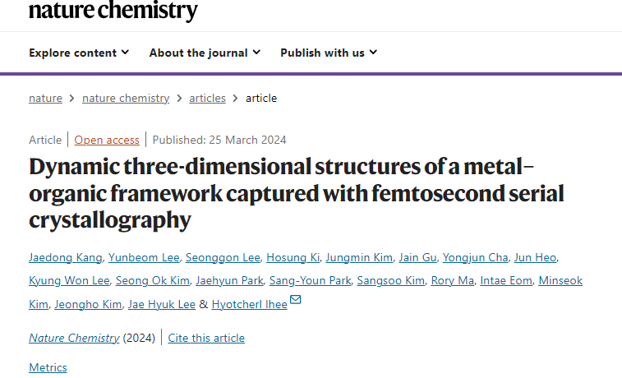Click the Nature Chemistry journal link
The image size is (622, 378).
pyautogui.click(x=74, y=338)
